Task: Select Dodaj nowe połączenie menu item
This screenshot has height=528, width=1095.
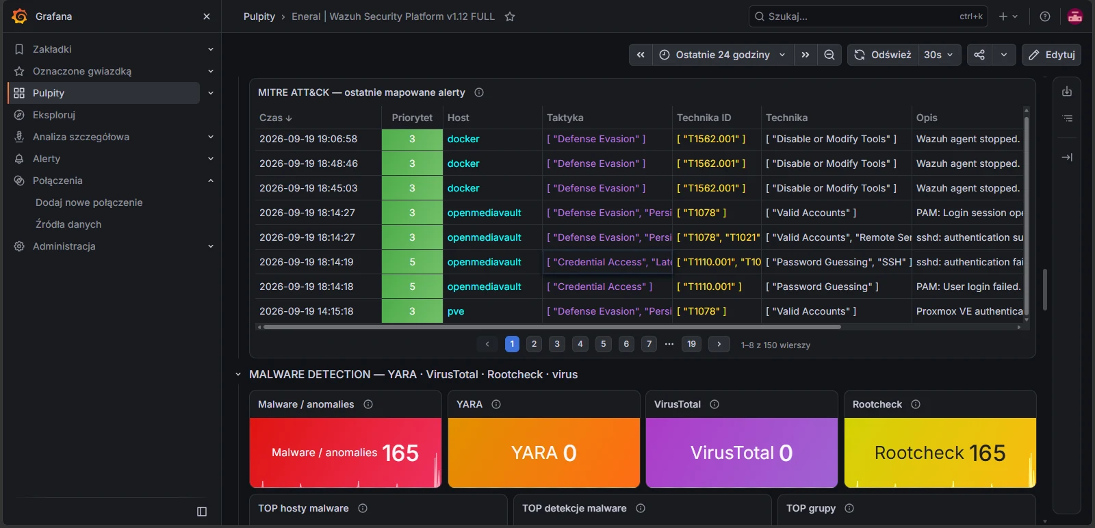Action: (x=89, y=202)
